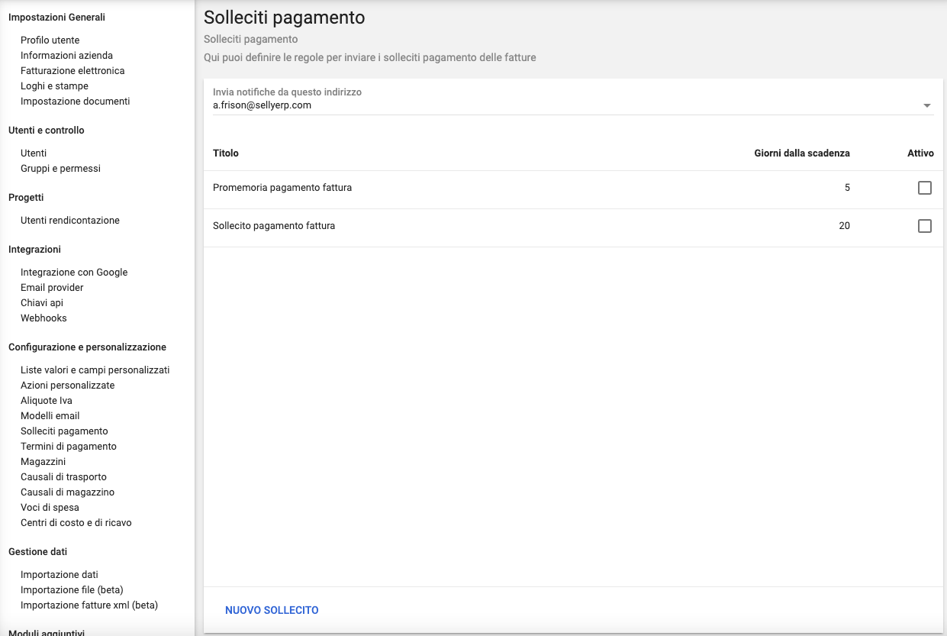Image resolution: width=947 pixels, height=636 pixels.
Task: Open Webhooks settings
Action: tap(43, 318)
